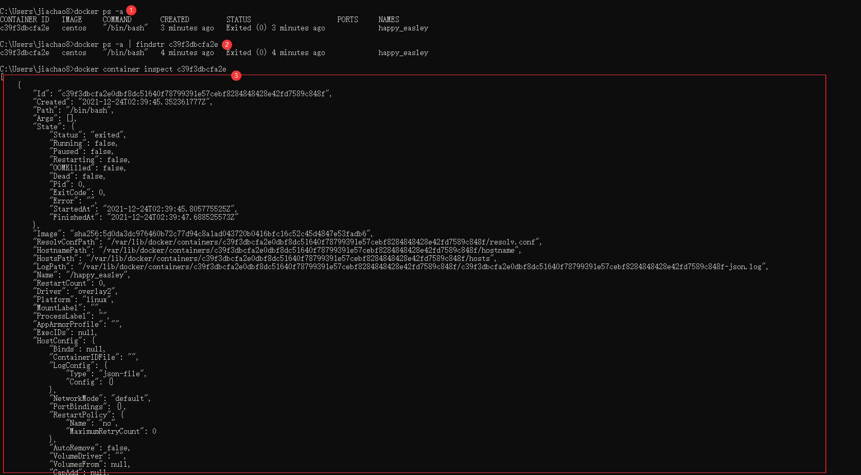Click the "Restarting": false line

(x=90, y=160)
